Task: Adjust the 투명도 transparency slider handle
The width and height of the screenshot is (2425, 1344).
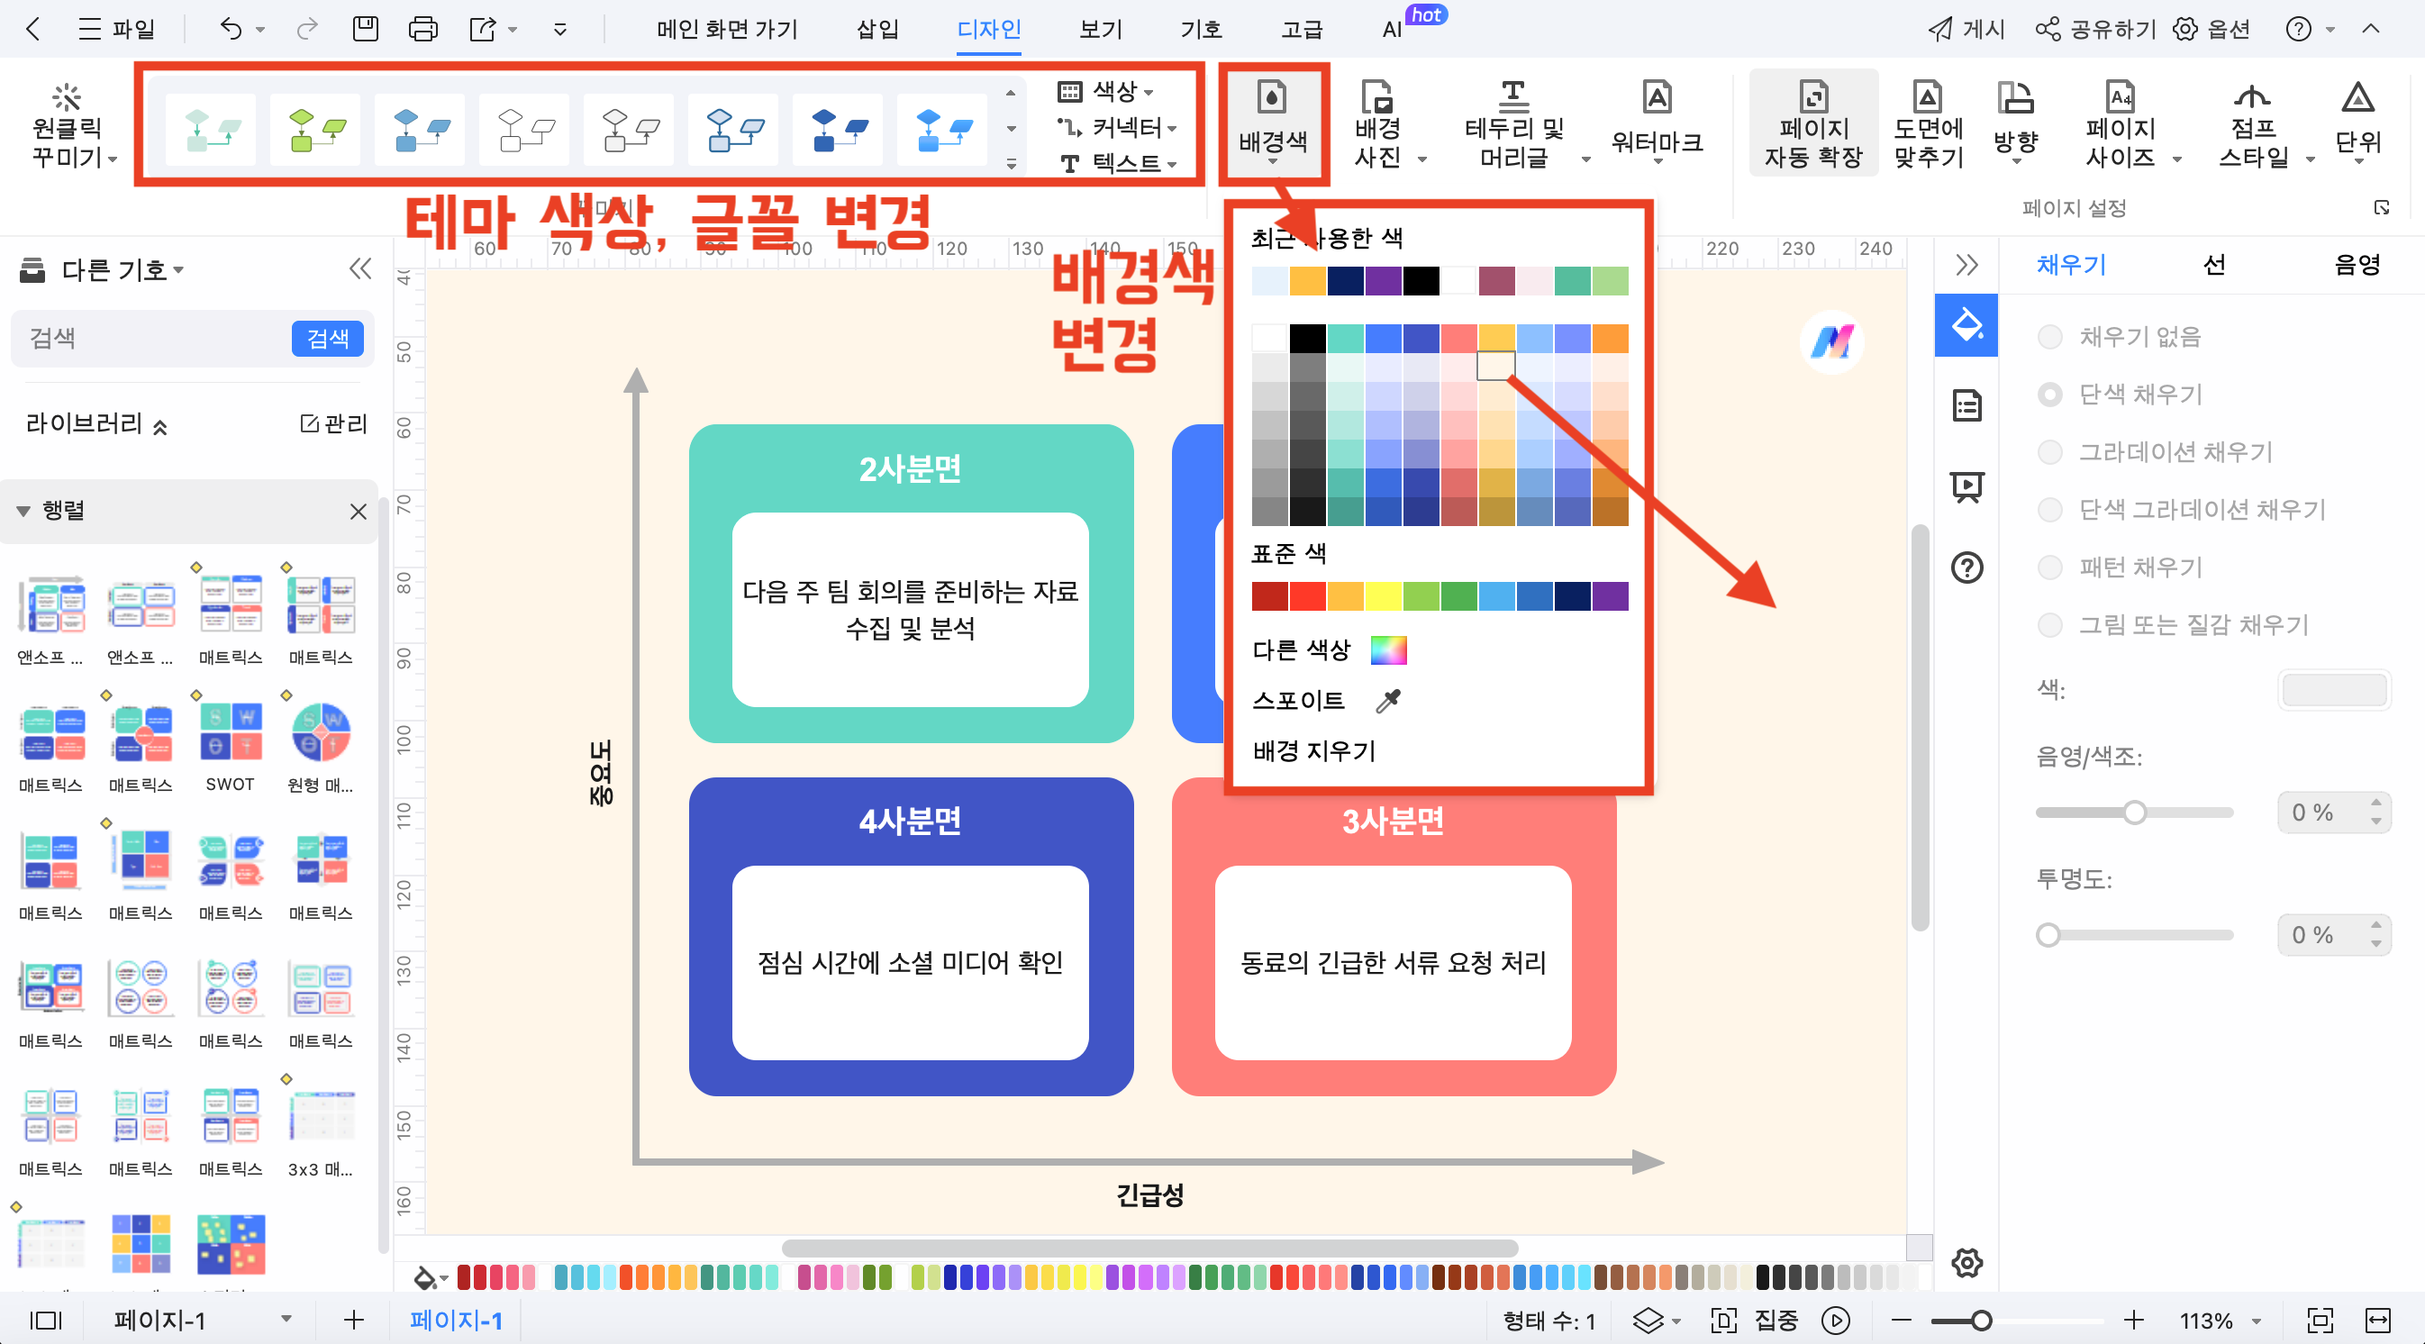Action: [x=2048, y=936]
